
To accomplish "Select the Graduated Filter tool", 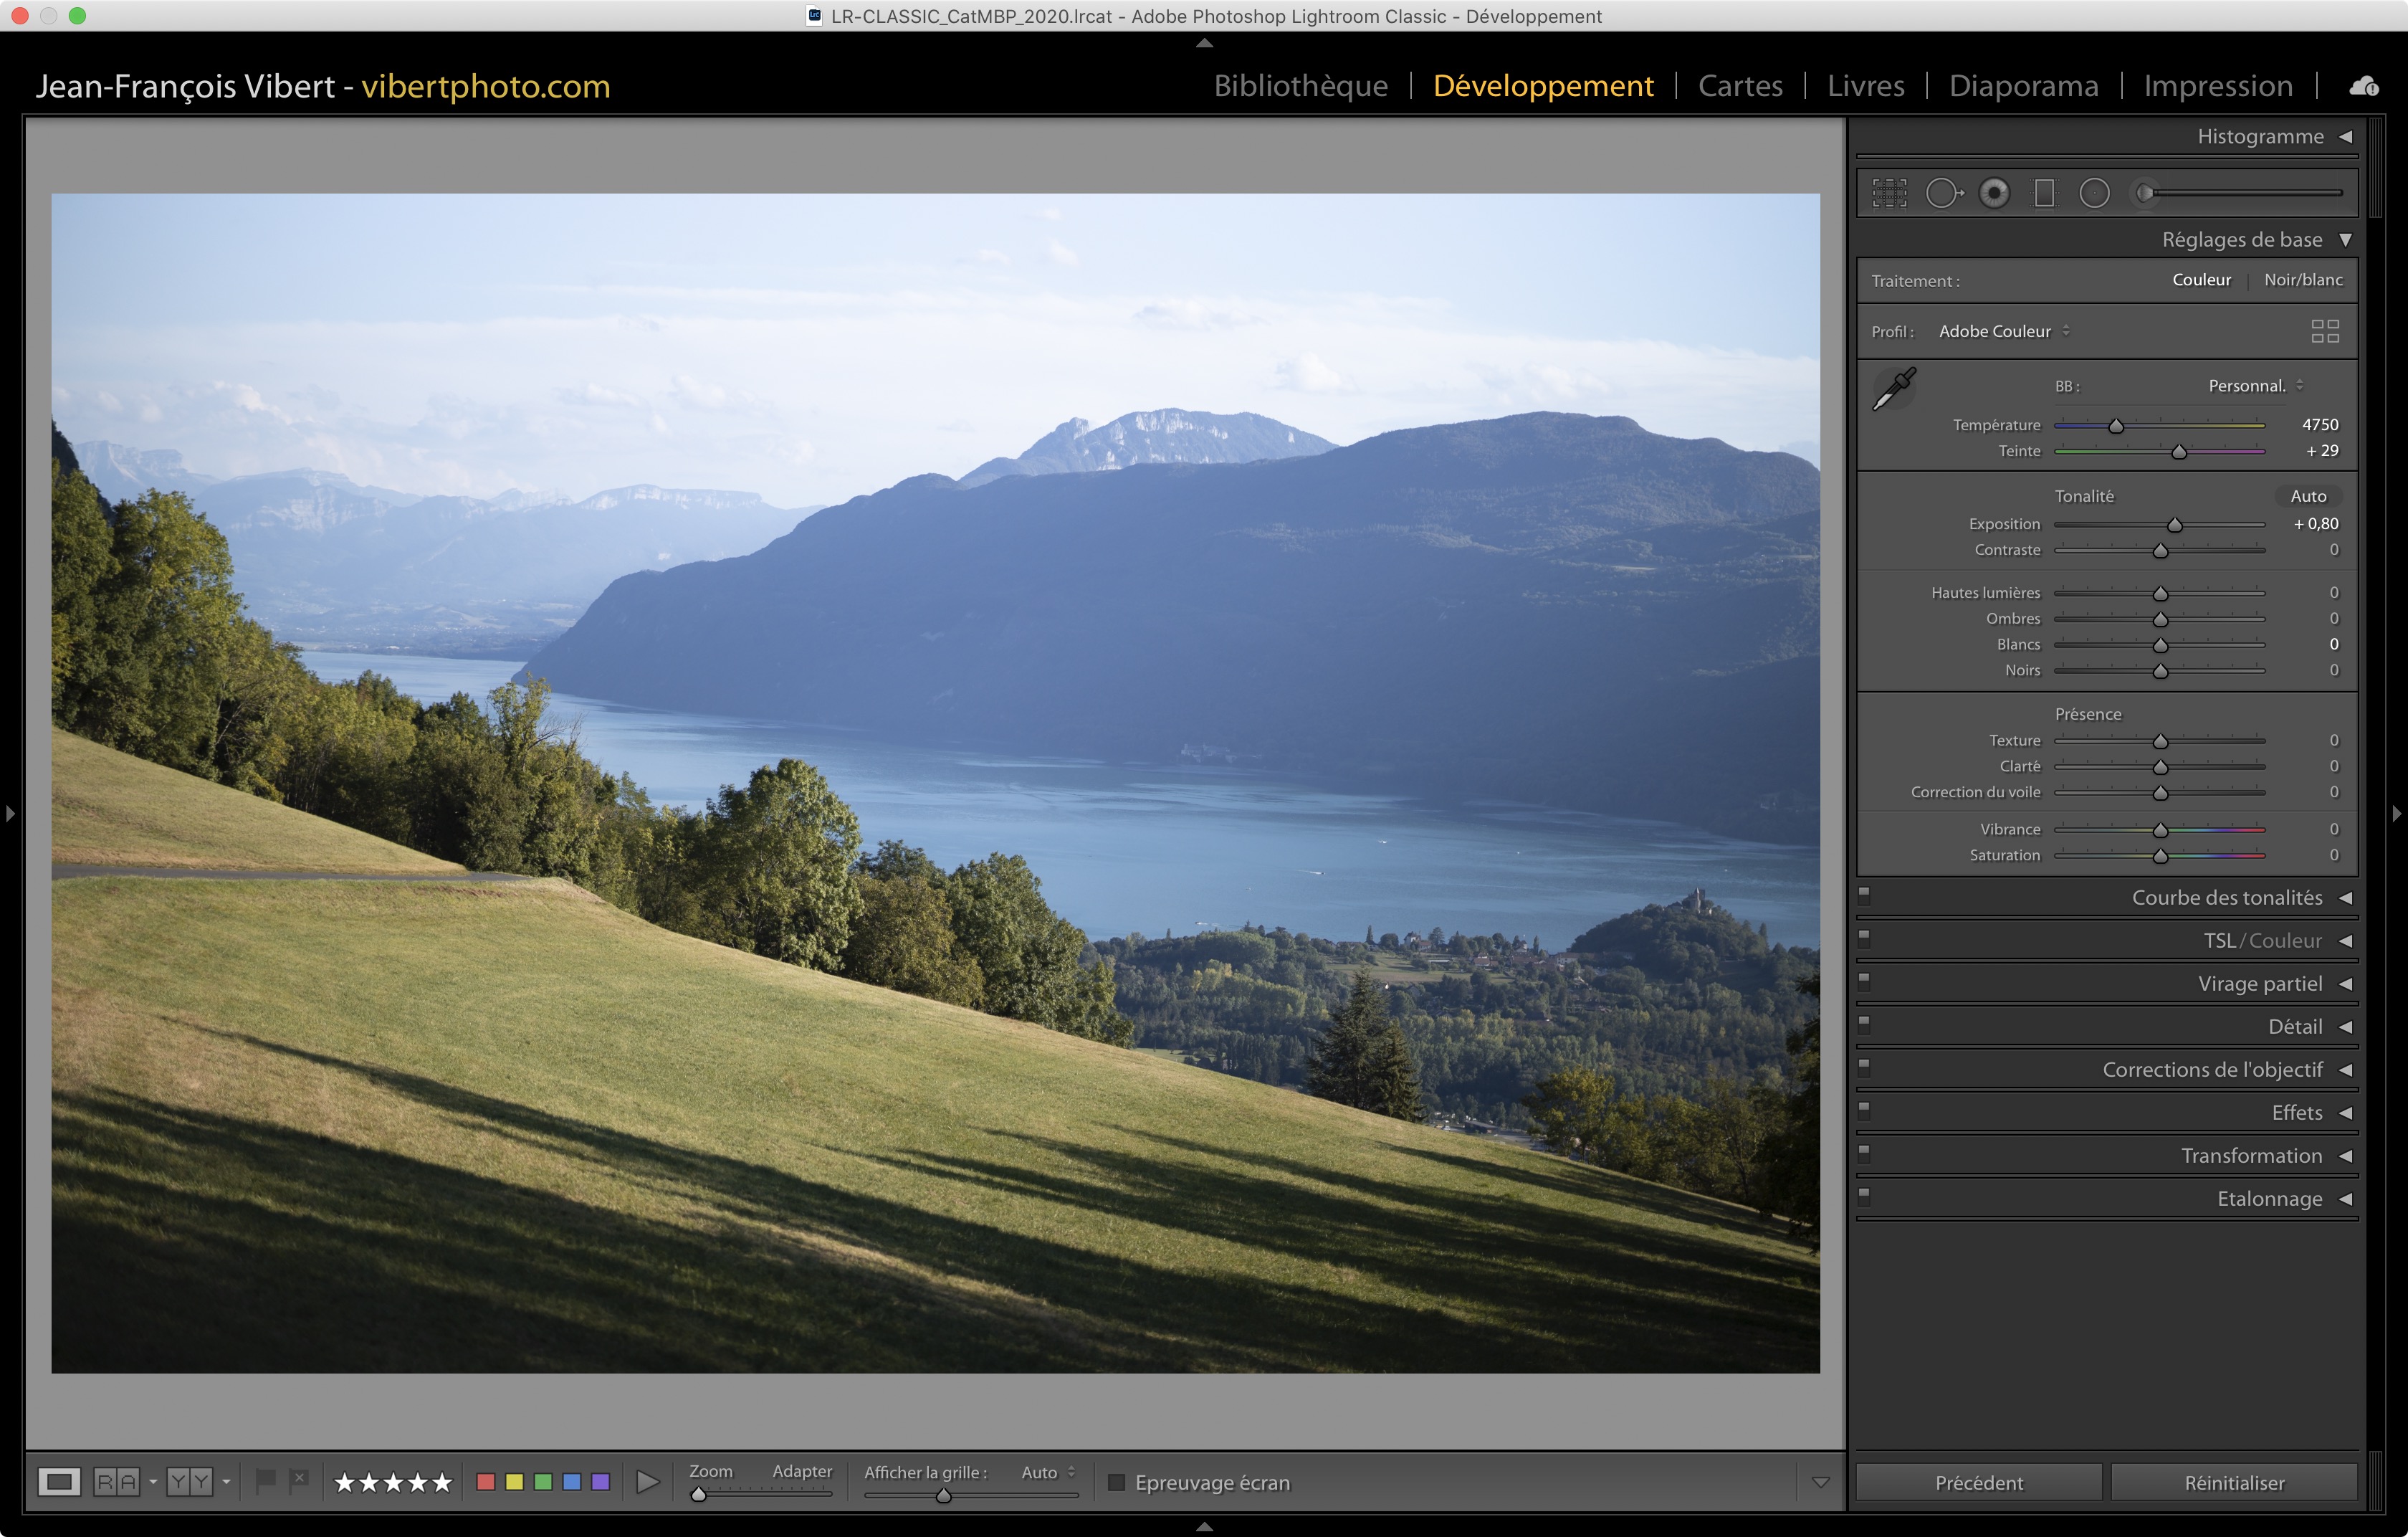I will click(2044, 193).
